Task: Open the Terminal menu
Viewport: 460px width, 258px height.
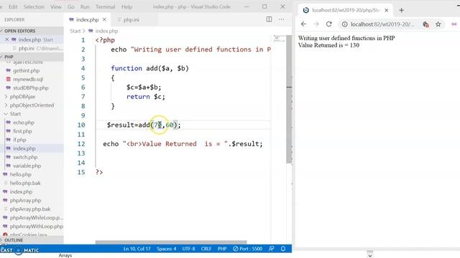Action: pos(106,6)
